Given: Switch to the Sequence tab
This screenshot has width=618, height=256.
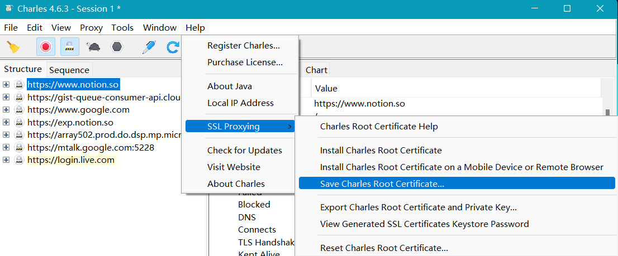Looking at the screenshot, I should 69,70.
